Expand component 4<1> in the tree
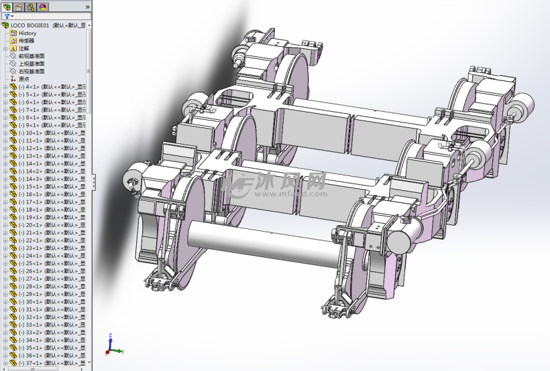550x371 pixels. pos(5,87)
